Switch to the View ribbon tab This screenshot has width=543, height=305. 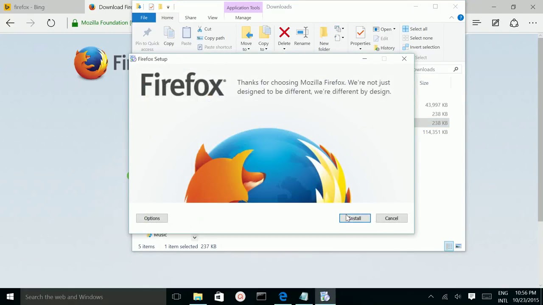[x=213, y=17]
